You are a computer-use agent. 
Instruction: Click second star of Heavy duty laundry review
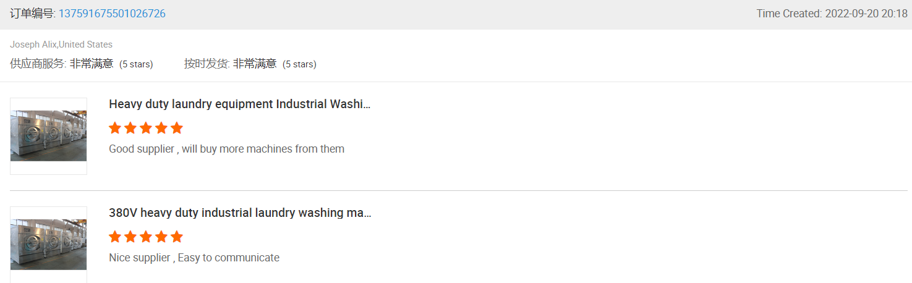(x=130, y=128)
